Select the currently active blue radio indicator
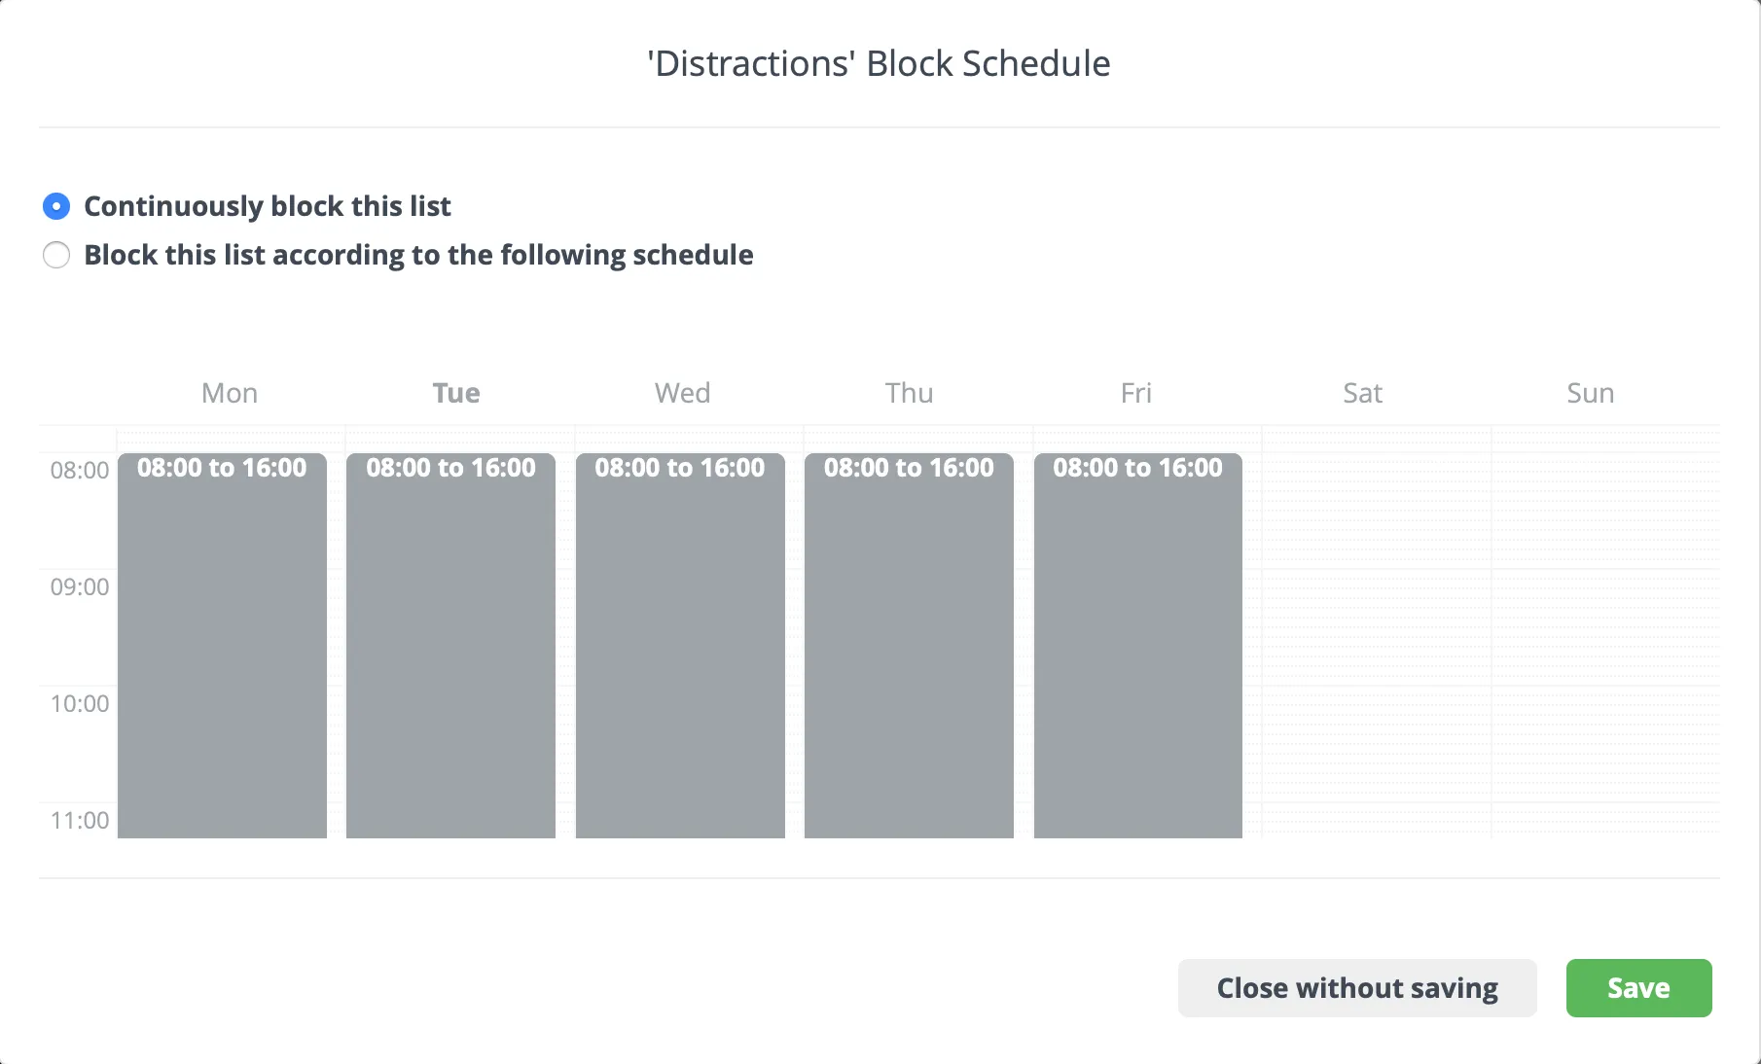This screenshot has width=1761, height=1064. (x=56, y=206)
